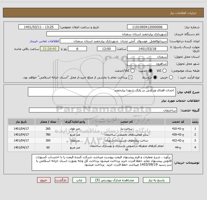Click the واحد اندازه گیری column header
Image resolution: width=207 pixels, height=200 pixels.
click(75, 122)
